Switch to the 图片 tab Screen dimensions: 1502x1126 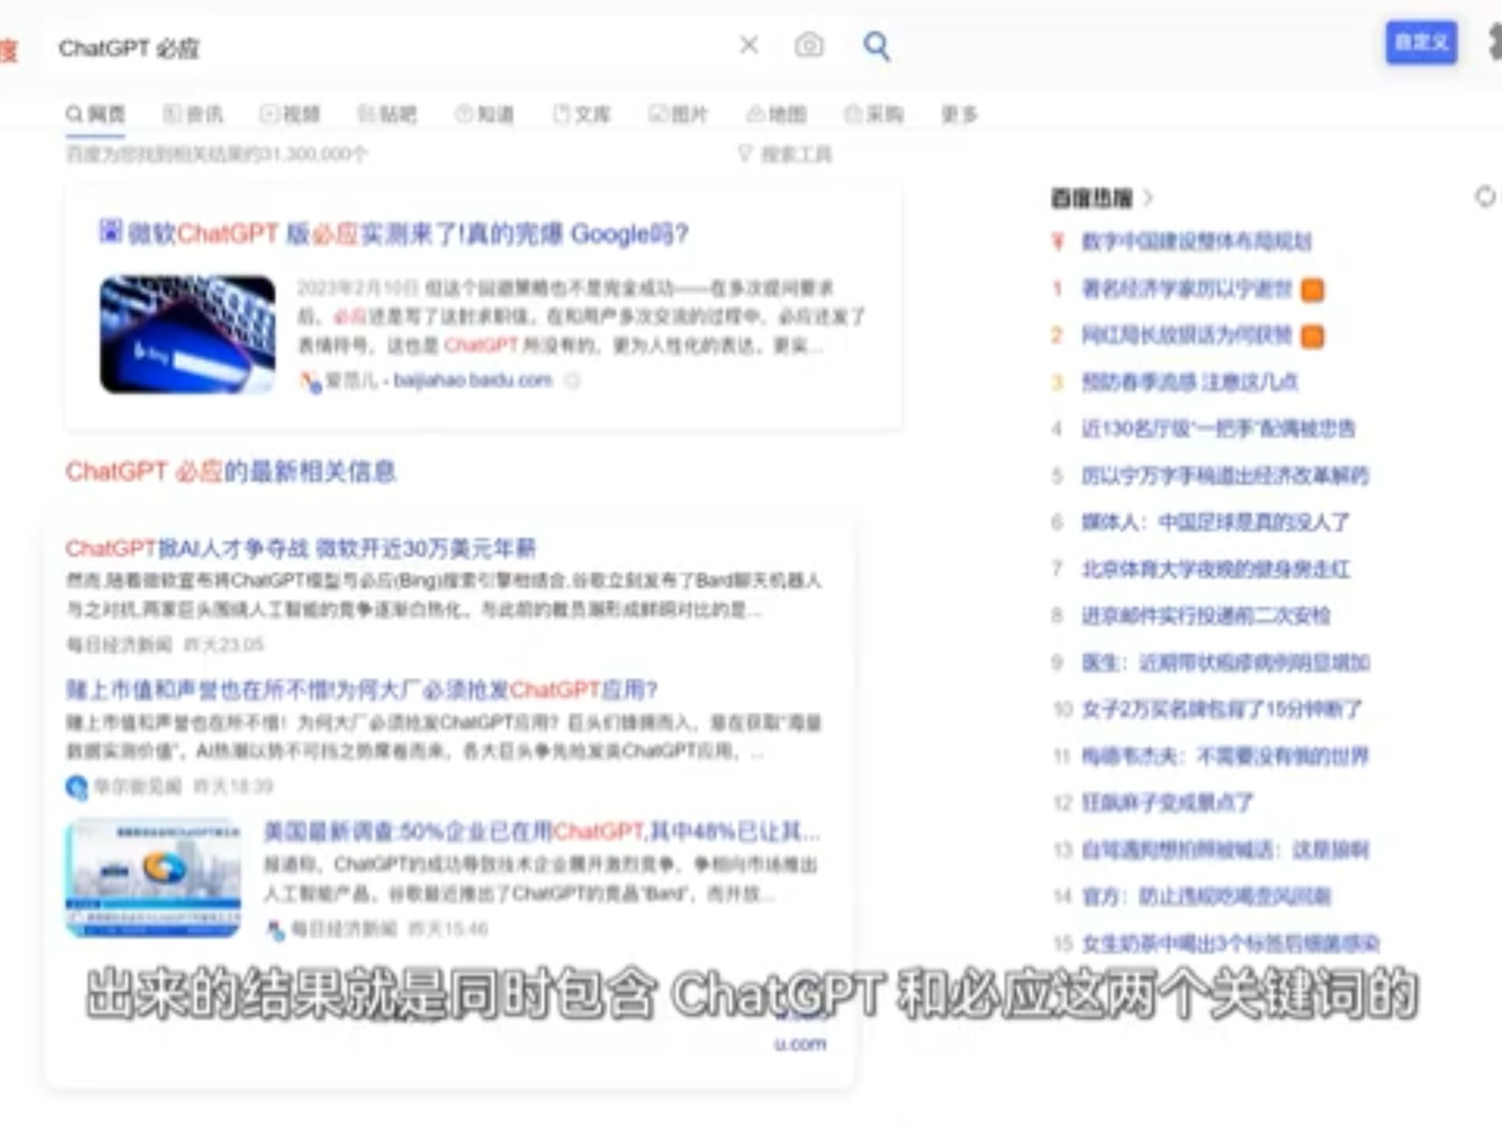[678, 115]
